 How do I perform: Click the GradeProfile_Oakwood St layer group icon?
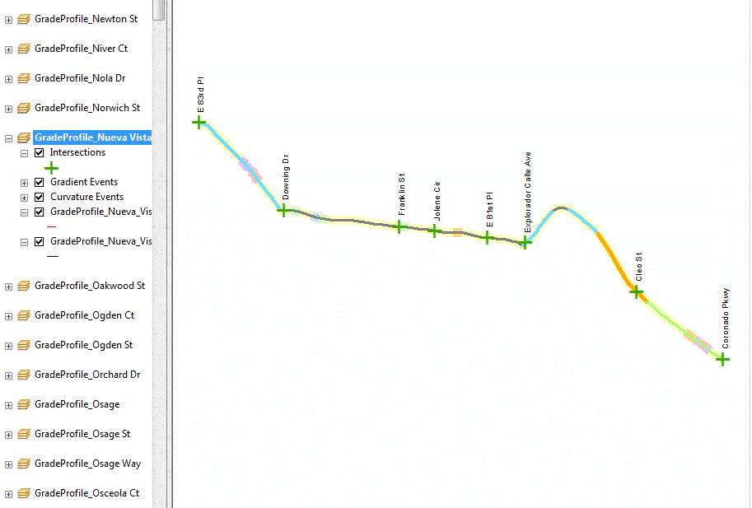[24, 287]
